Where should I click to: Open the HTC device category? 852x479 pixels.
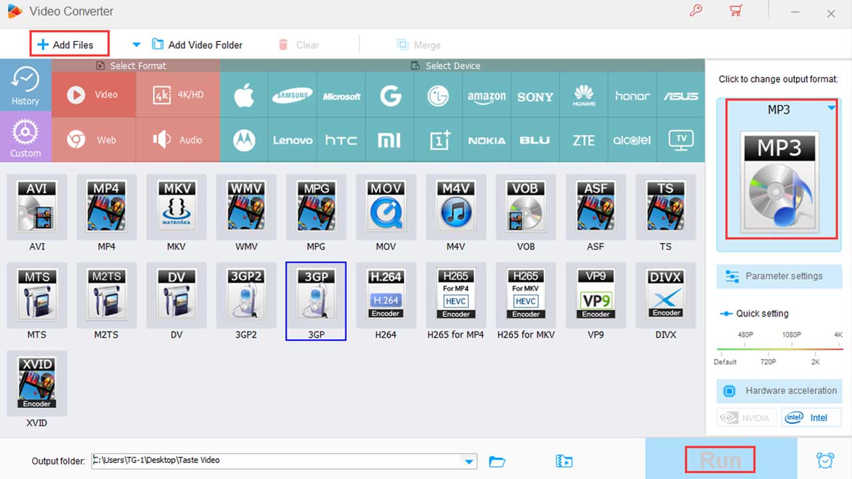[341, 140]
